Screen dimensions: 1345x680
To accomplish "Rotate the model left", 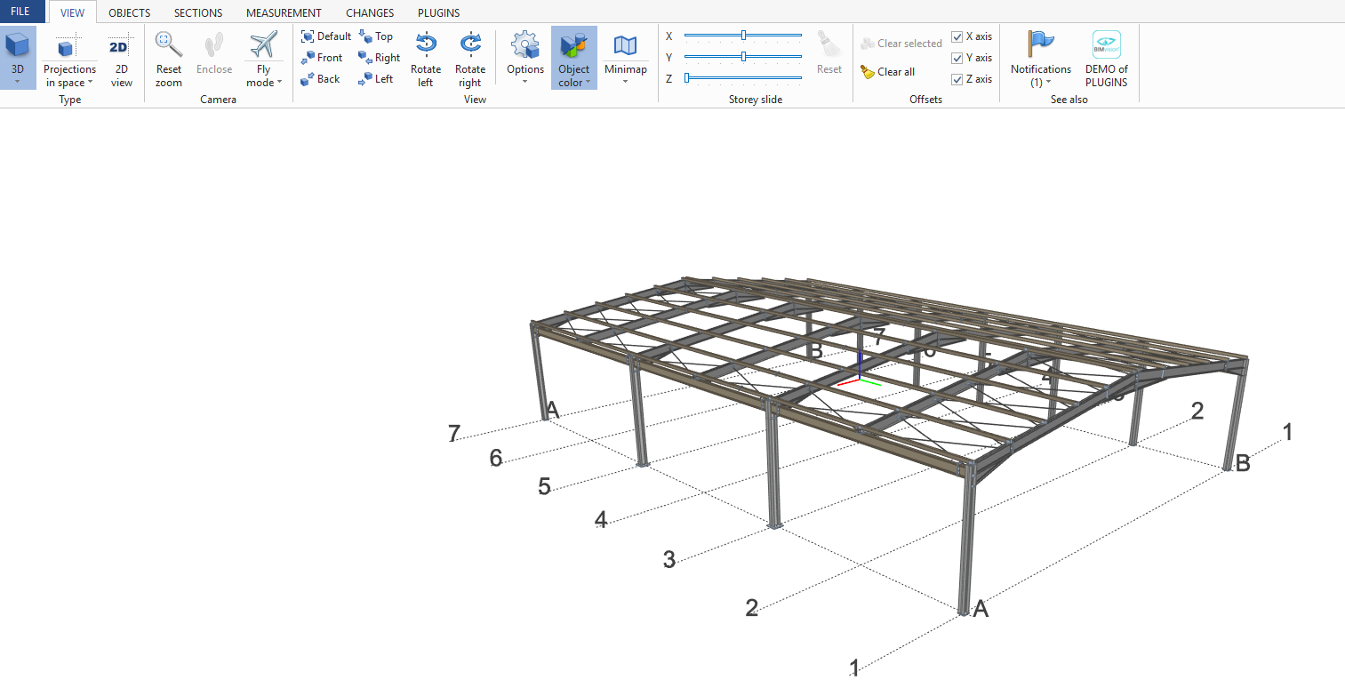I will [426, 59].
